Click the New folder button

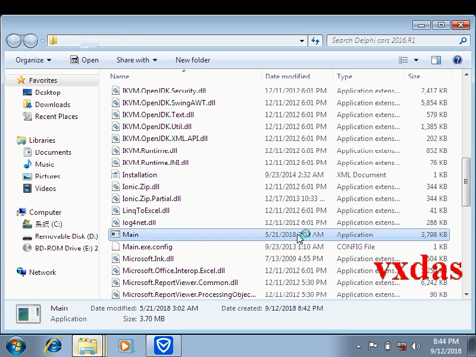[x=192, y=59]
